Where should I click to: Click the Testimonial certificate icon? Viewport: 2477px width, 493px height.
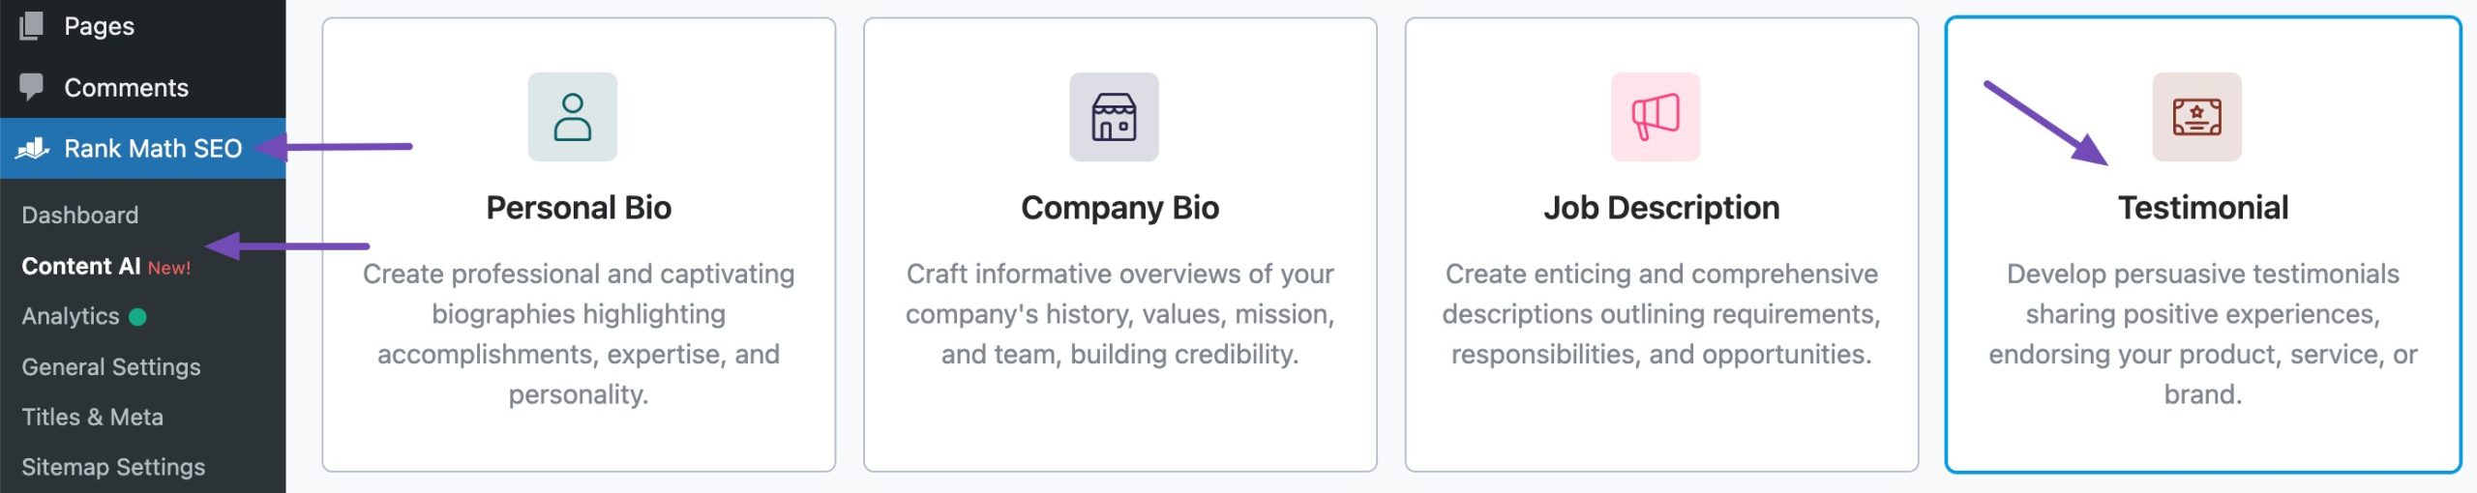coord(2195,117)
